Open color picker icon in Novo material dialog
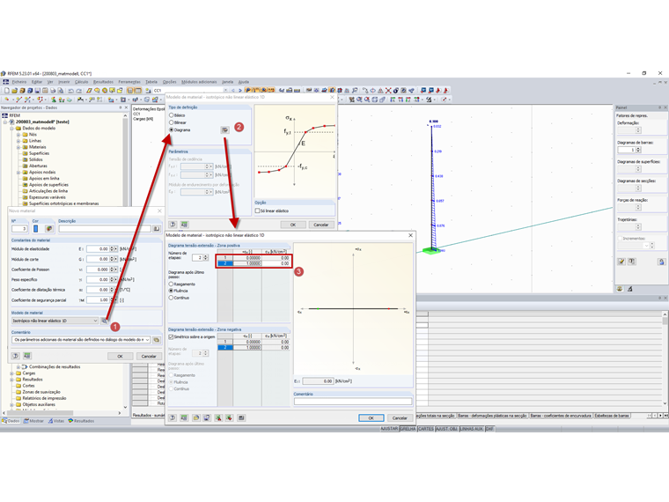 (48, 229)
